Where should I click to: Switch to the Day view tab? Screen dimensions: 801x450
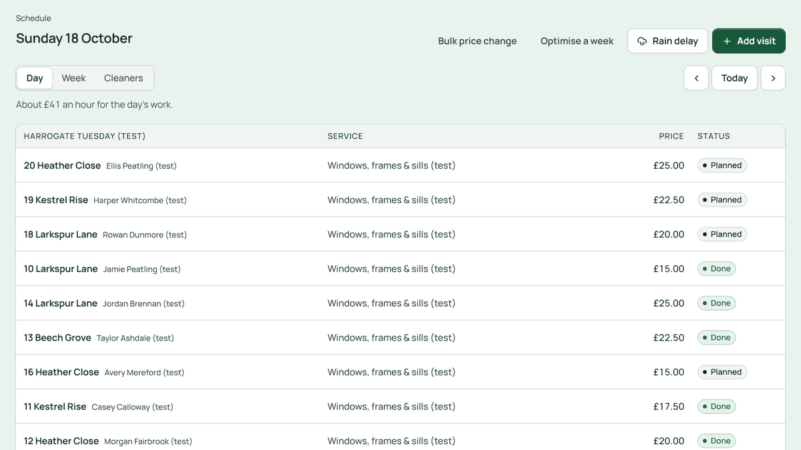(x=35, y=78)
